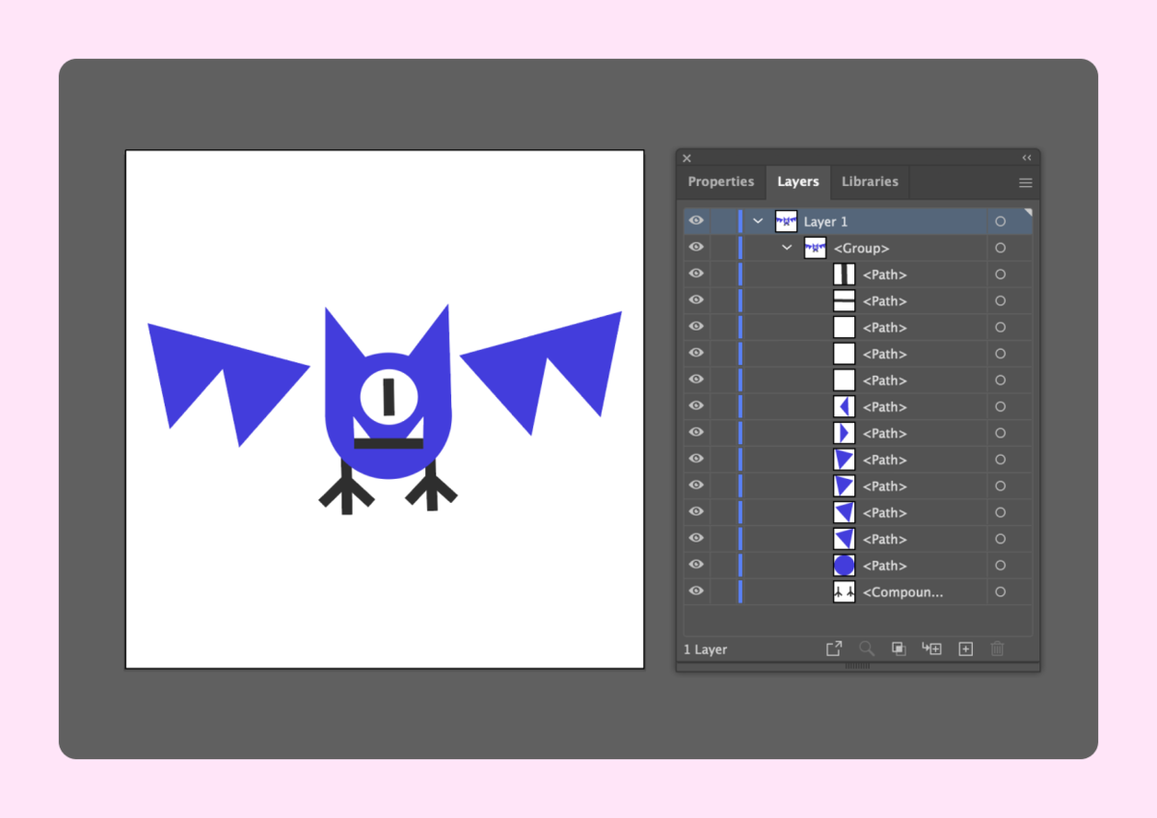
Task: Click Layer 1 thumbnail preview
Action: coord(786,222)
